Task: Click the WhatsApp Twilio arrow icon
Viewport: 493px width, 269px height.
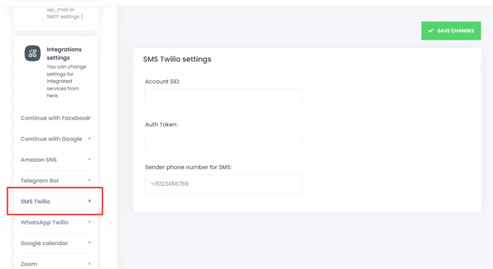Action: point(90,222)
